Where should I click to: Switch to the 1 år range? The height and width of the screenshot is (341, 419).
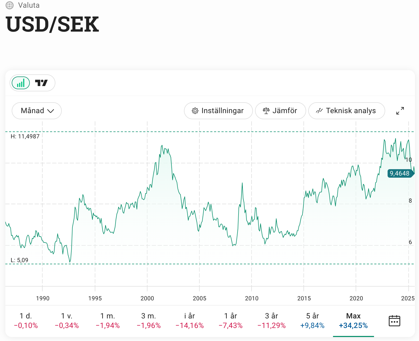pyautogui.click(x=231, y=321)
